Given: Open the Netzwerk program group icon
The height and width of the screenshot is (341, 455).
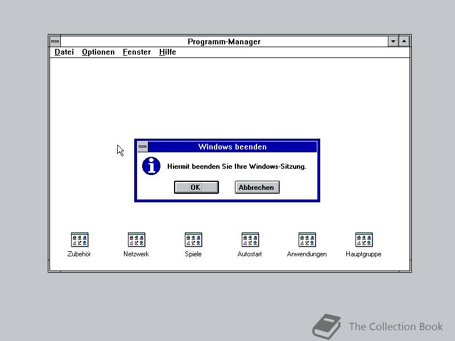Looking at the screenshot, I should click(x=136, y=240).
